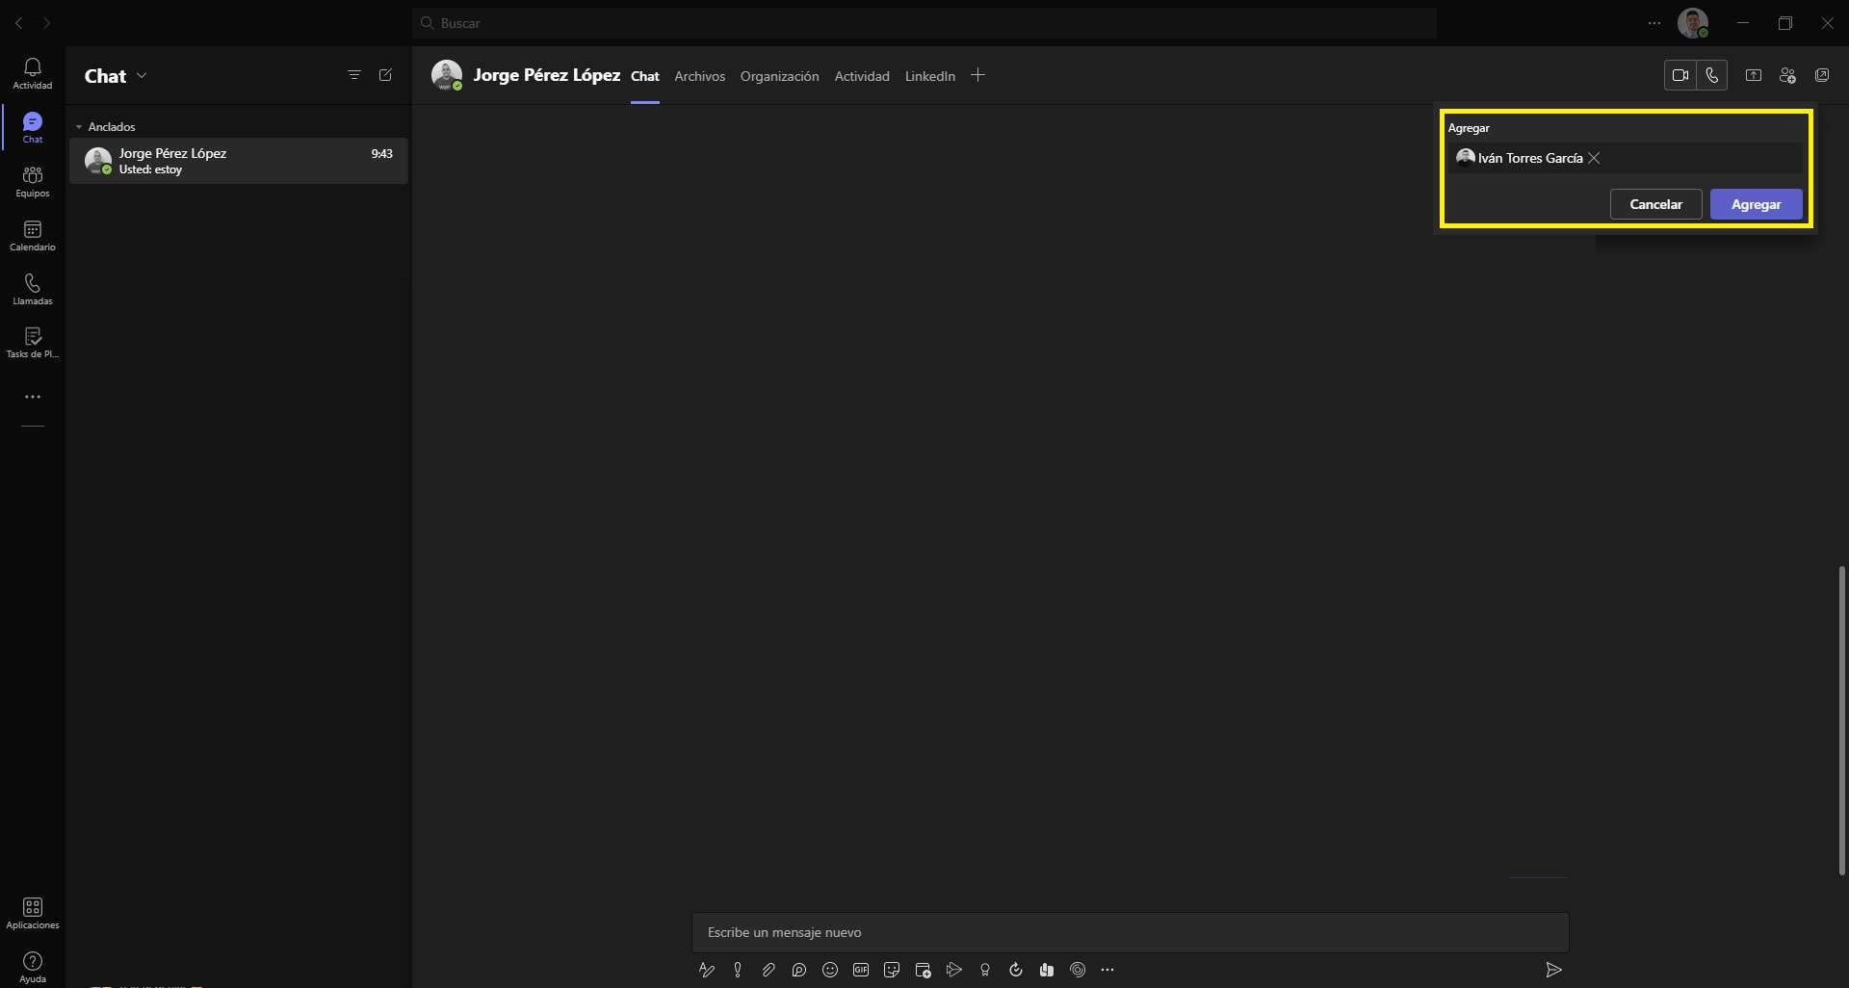Show more apps with sidebar ellipsis

pyautogui.click(x=33, y=397)
